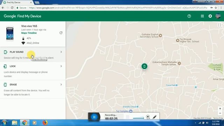This screenshot has height=126, width=224.
Task: Click the recorder webcam icon
Action: 148,117
